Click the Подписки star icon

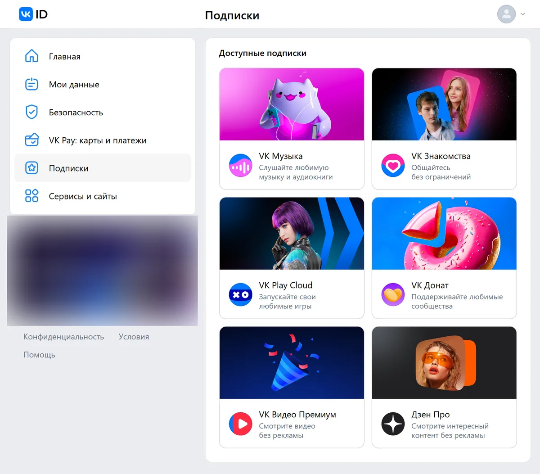[x=31, y=168]
